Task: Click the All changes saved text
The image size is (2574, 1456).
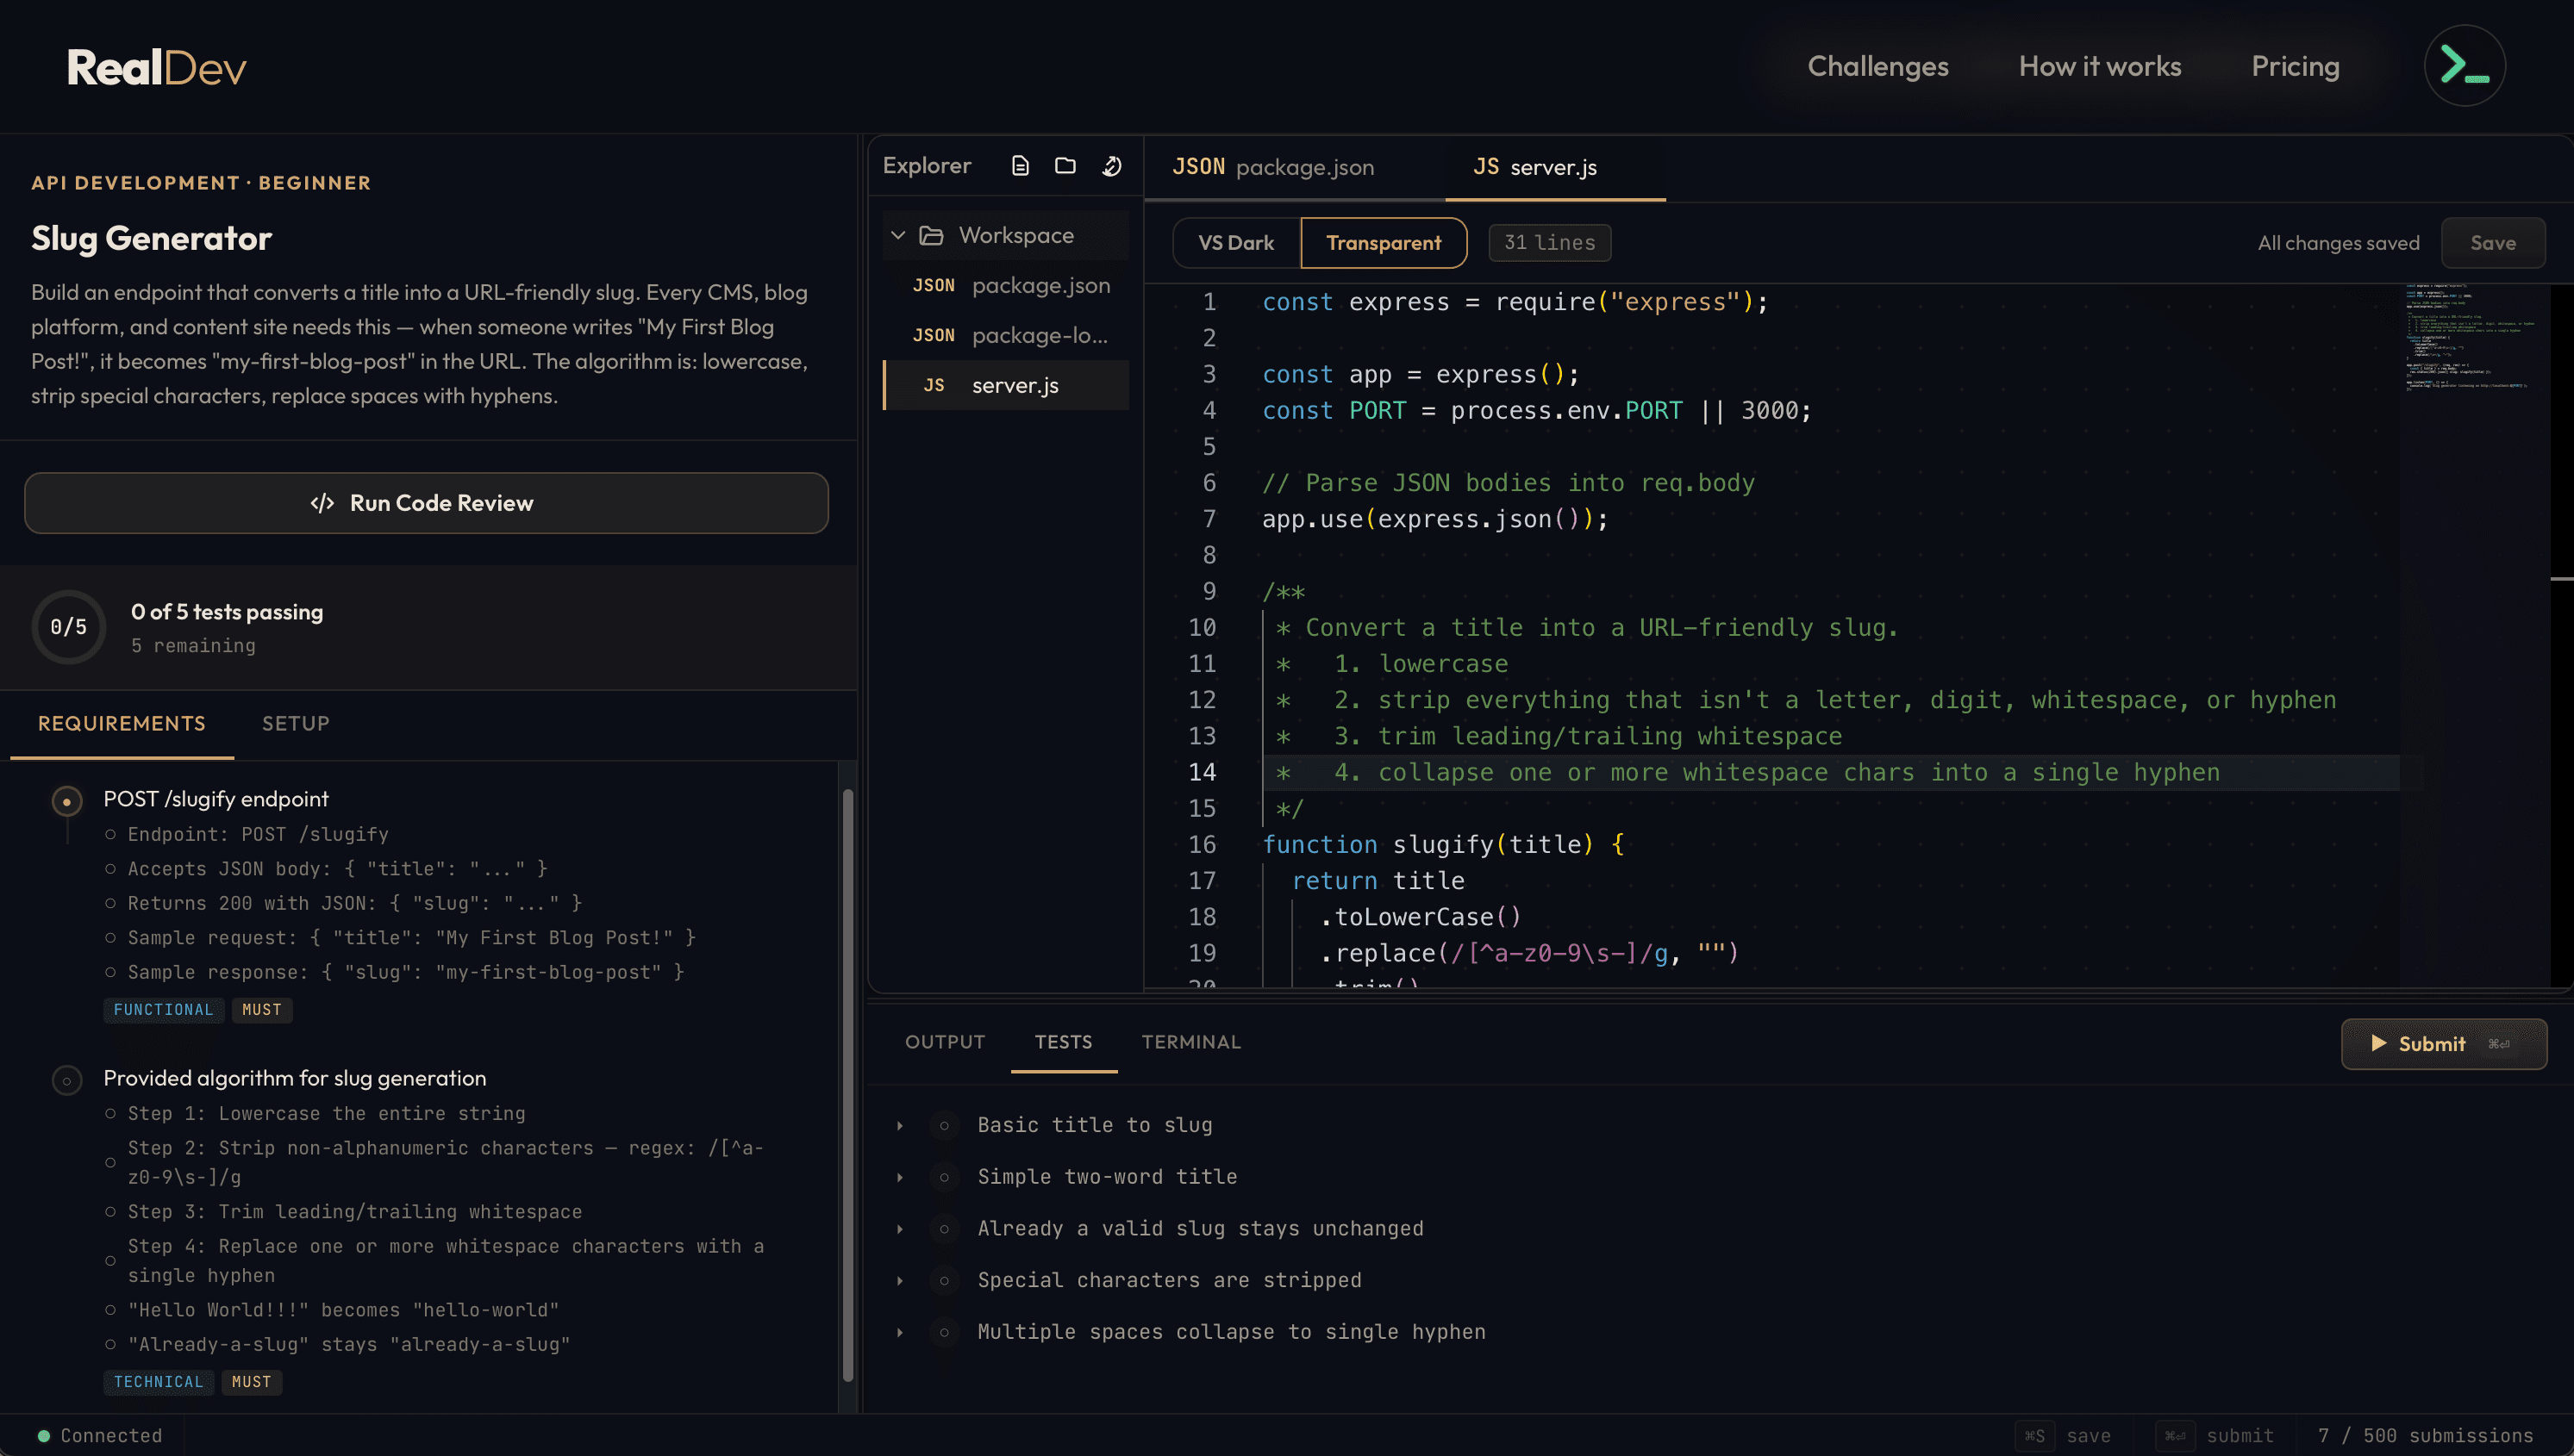Action: pos(2338,243)
